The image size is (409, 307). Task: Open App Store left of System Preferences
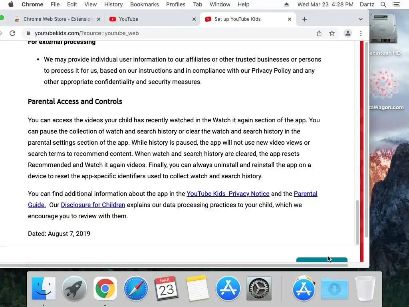[228, 289]
